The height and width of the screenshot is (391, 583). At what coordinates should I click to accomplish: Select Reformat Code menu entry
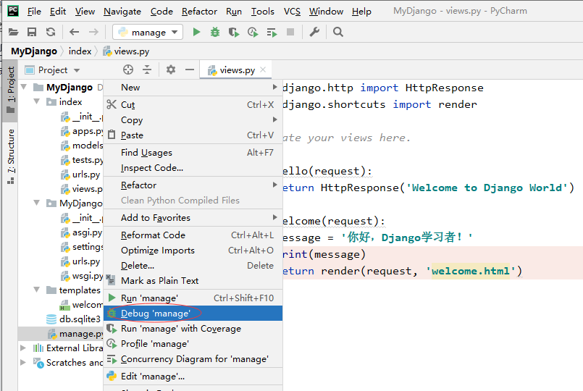193,235
